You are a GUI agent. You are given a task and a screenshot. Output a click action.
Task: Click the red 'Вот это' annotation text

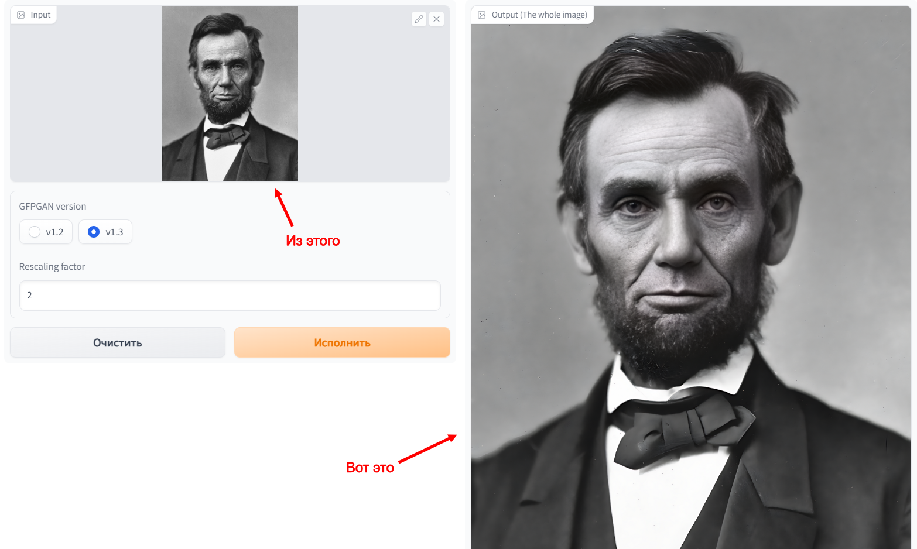[370, 468]
